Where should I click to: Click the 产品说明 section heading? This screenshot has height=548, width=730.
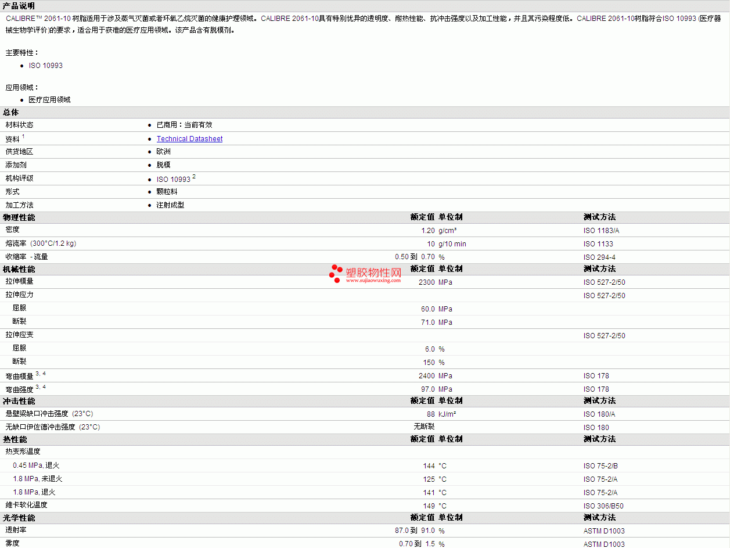pyautogui.click(x=19, y=6)
